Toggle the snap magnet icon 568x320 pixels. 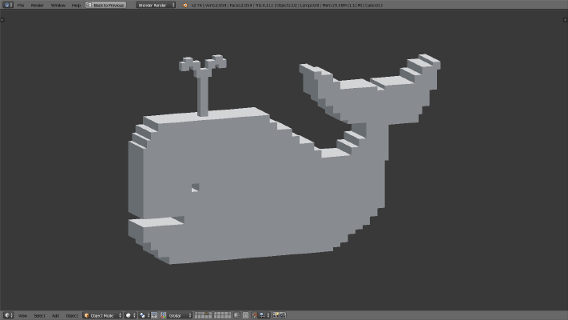255,316
